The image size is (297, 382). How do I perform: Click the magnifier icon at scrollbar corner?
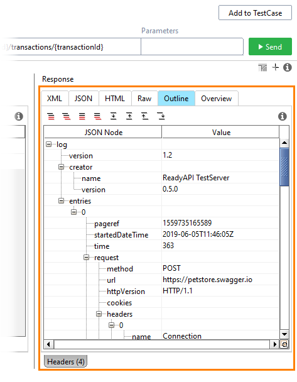(x=284, y=344)
